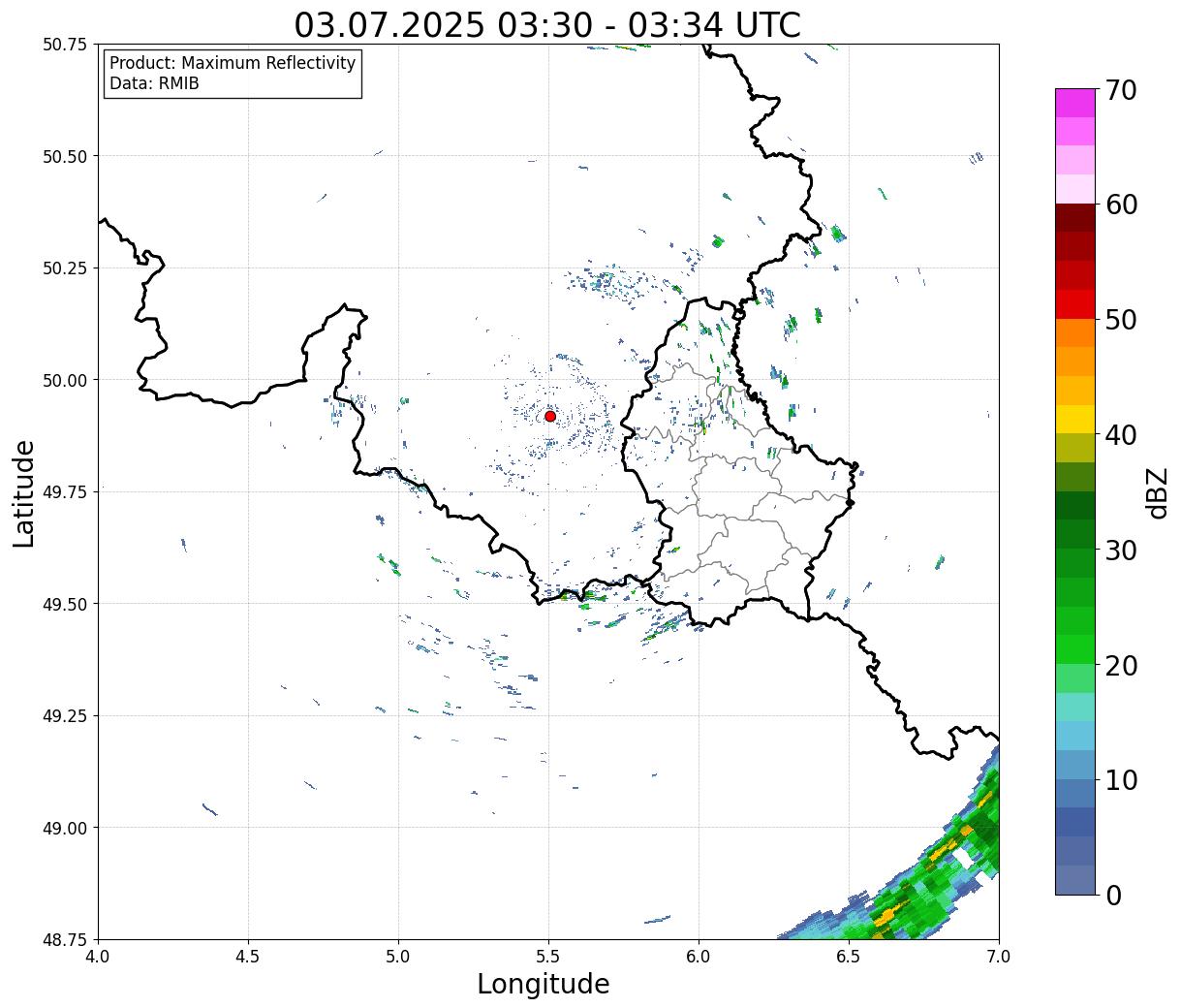Click the colorbar tick label '50'
The height and width of the screenshot is (1008, 1181).
click(1121, 320)
